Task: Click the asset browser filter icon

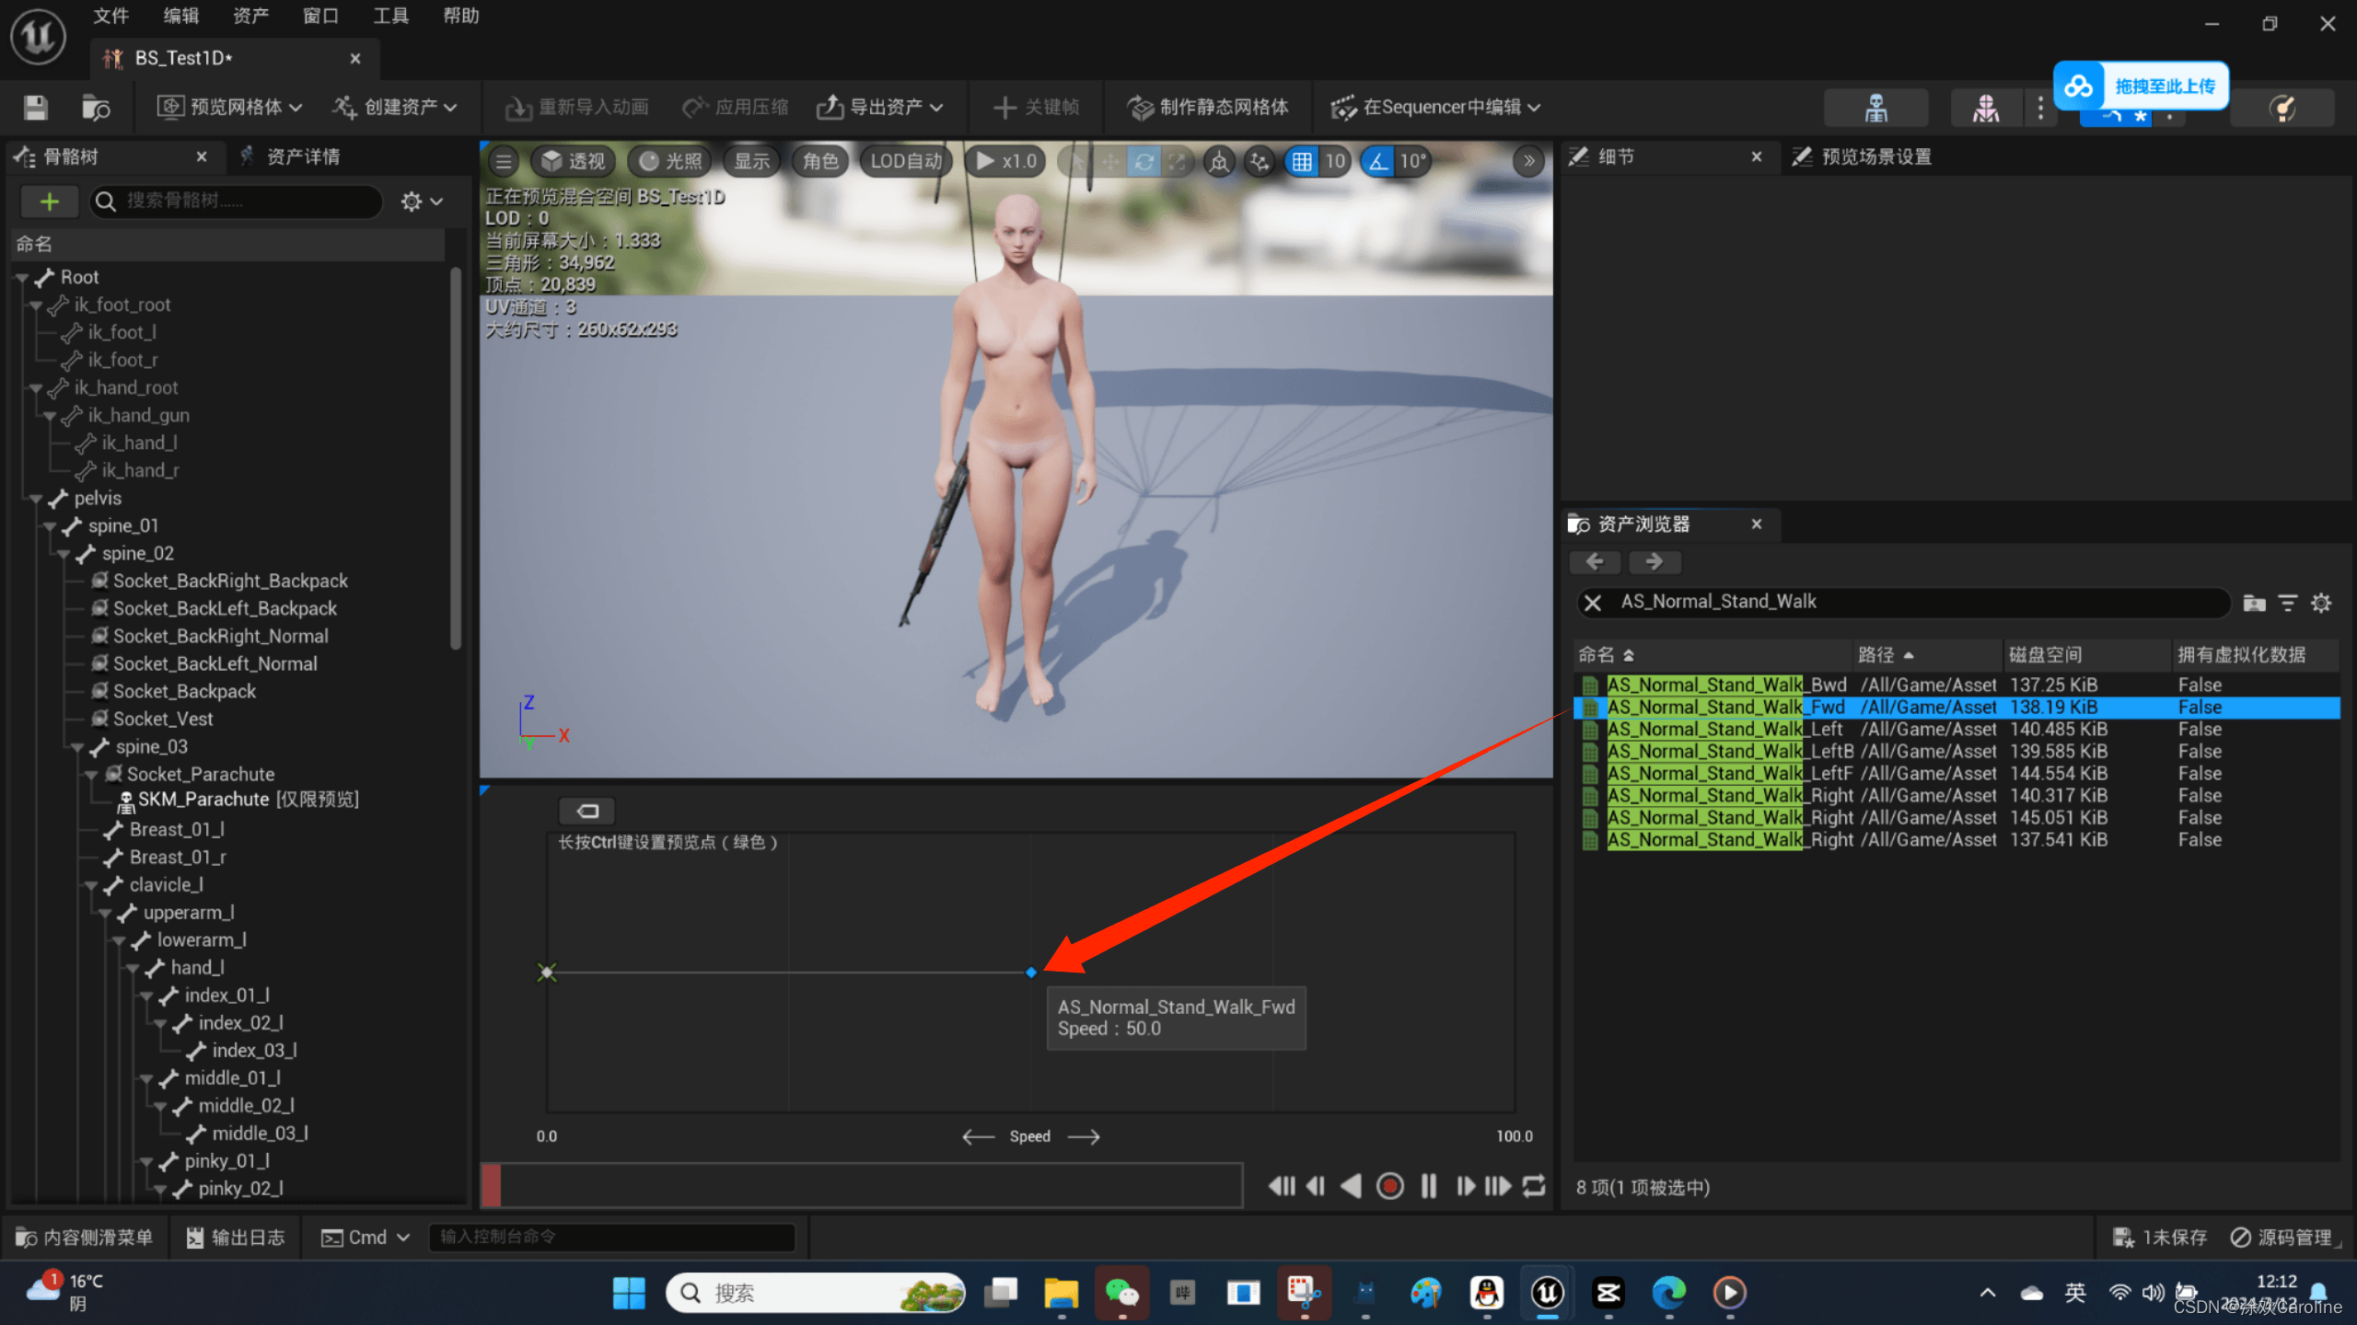Action: pyautogui.click(x=2287, y=603)
